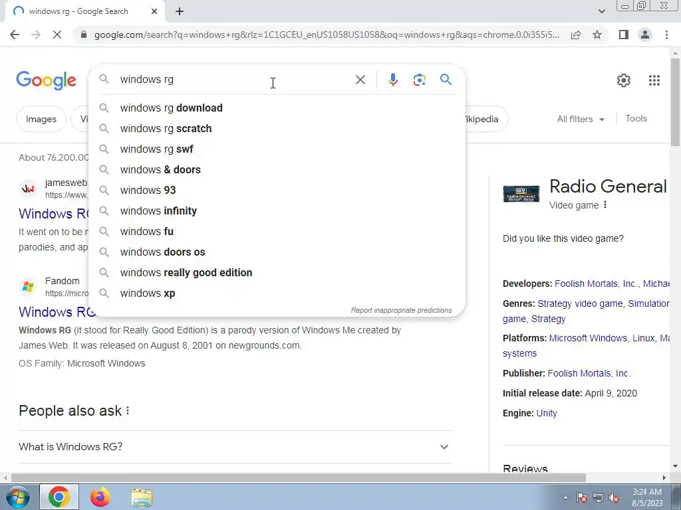Choose suggestion windows rg download
681x510 pixels.
tap(277, 108)
